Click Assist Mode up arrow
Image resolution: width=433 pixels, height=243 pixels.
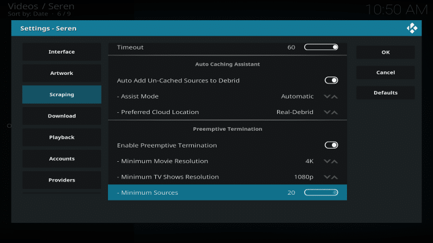coord(334,96)
